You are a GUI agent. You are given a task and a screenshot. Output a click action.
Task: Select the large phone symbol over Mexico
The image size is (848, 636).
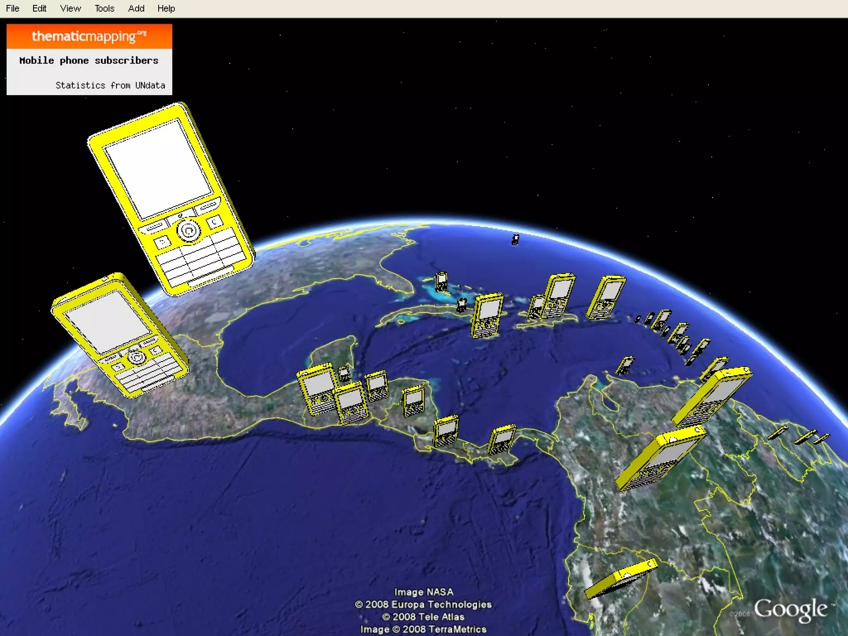point(120,335)
